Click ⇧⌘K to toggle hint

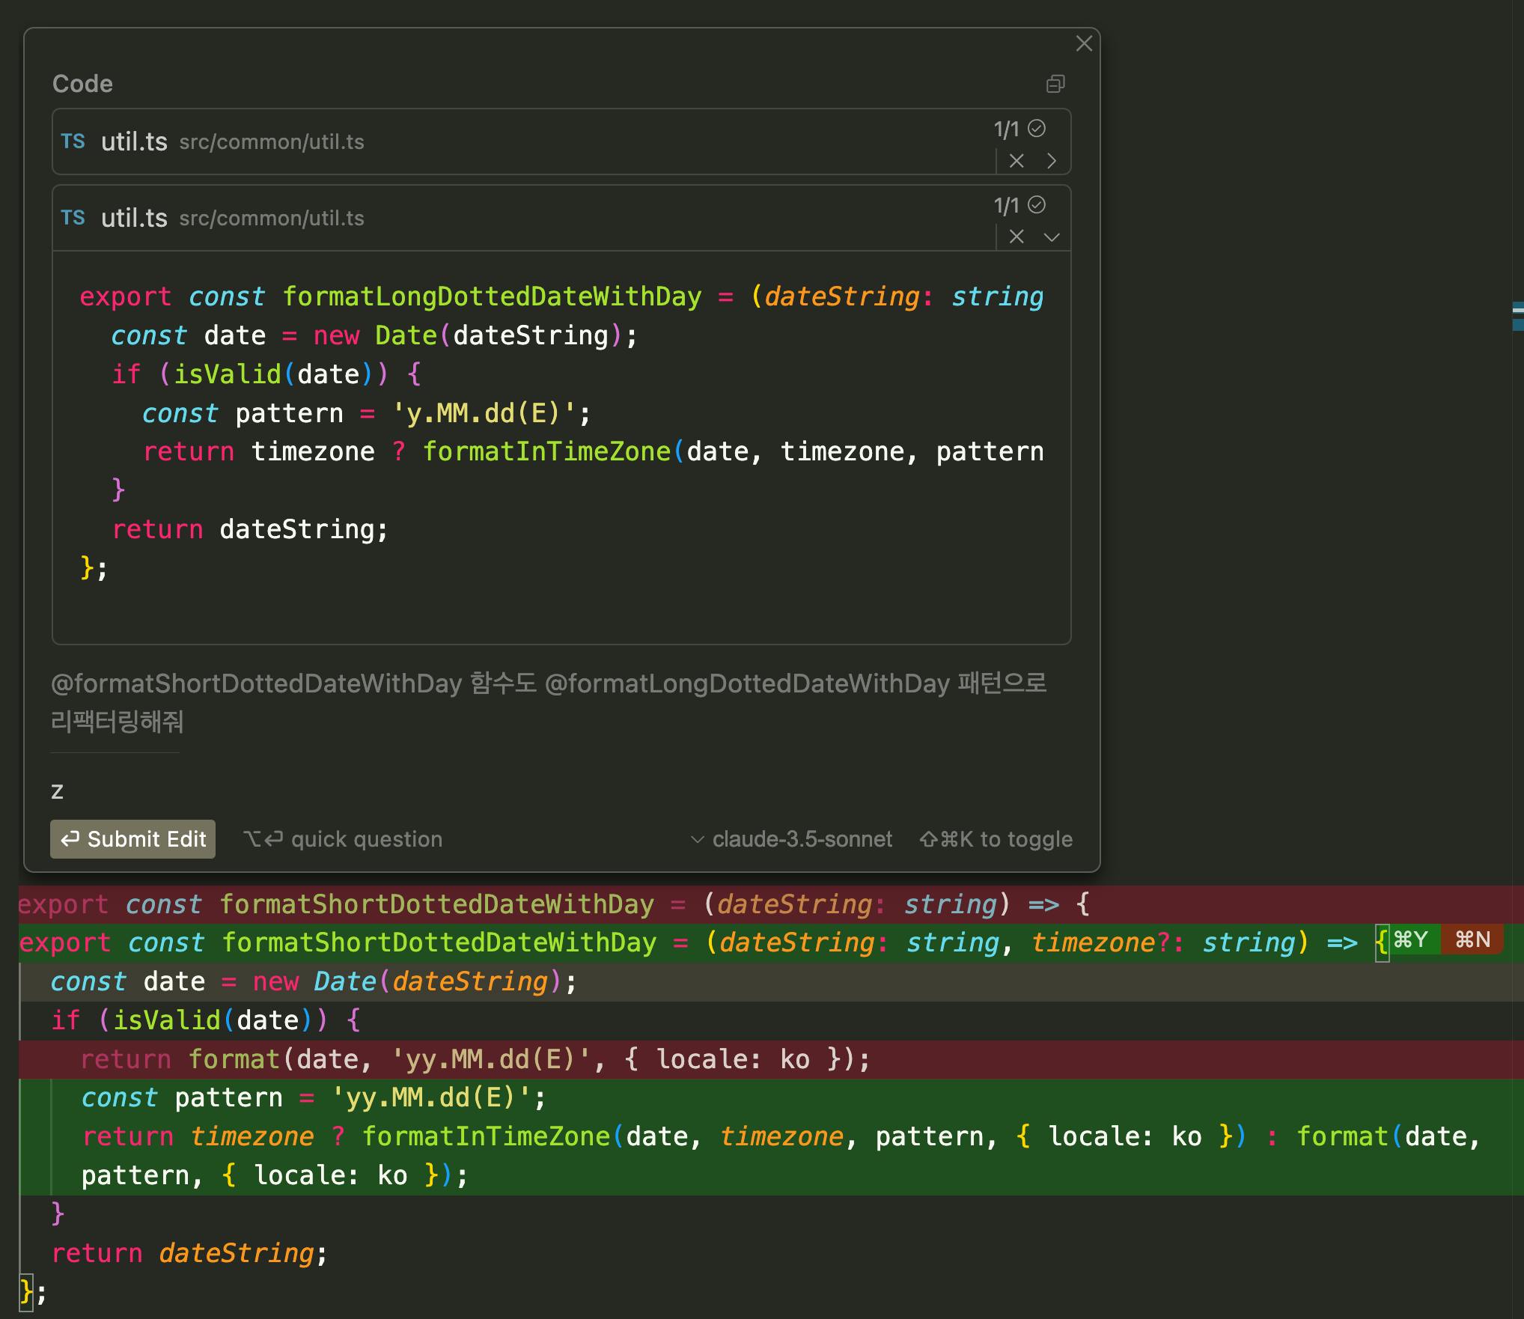pos(996,839)
